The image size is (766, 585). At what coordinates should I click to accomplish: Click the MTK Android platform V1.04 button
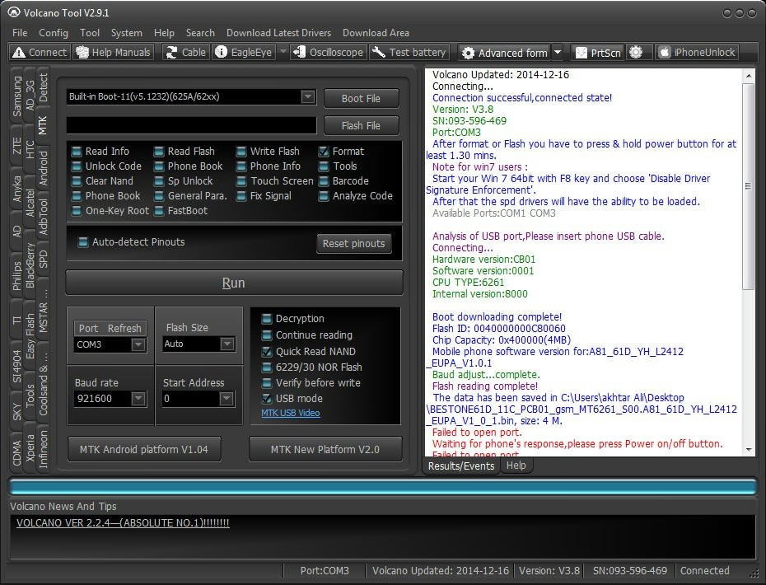144,449
